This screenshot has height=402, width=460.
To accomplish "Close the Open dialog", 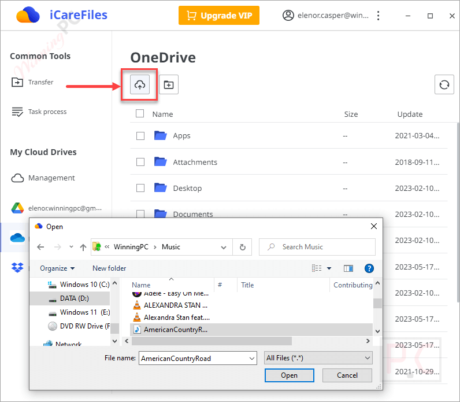I will (373, 226).
